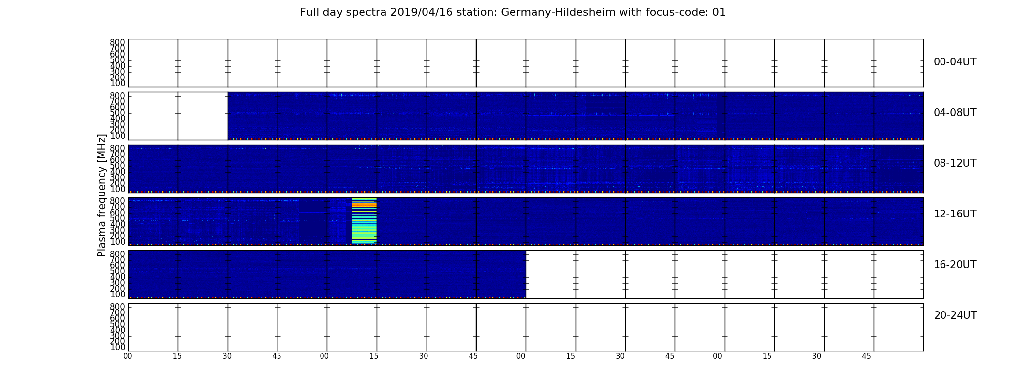1026x390 pixels.
Task: Click the "Full day spectra 2019/04/16" plot title
Action: pos(513,12)
